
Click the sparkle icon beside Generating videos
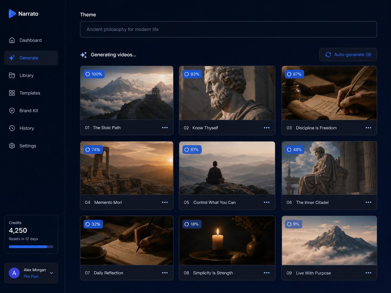(83, 55)
